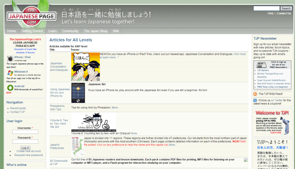
Task: Focus the site search field
Action: [266, 8]
